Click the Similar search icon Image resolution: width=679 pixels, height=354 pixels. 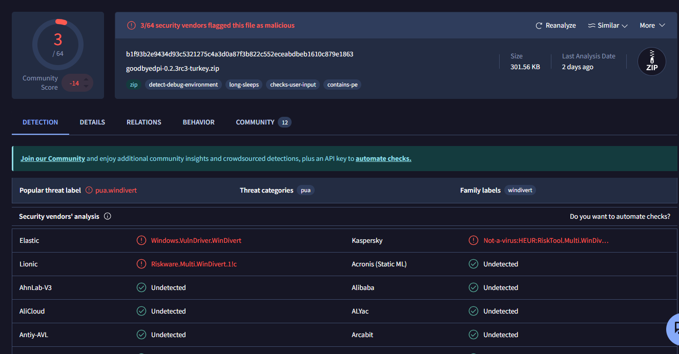591,26
